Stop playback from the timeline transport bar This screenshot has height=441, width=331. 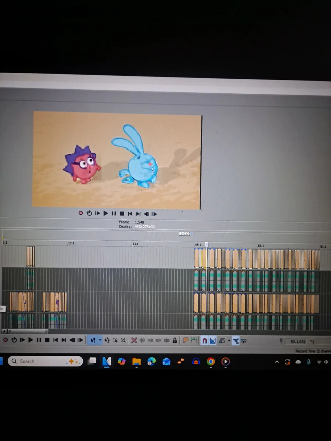pyautogui.click(x=47, y=340)
